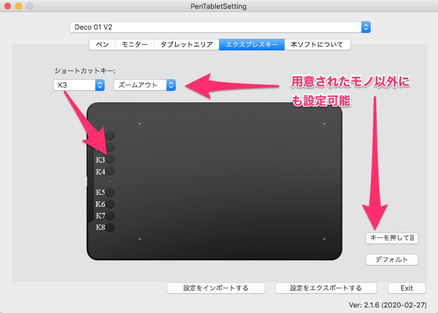Click the K7 express key on tablet
Image resolution: width=438 pixels, height=313 pixels.
coord(110,216)
